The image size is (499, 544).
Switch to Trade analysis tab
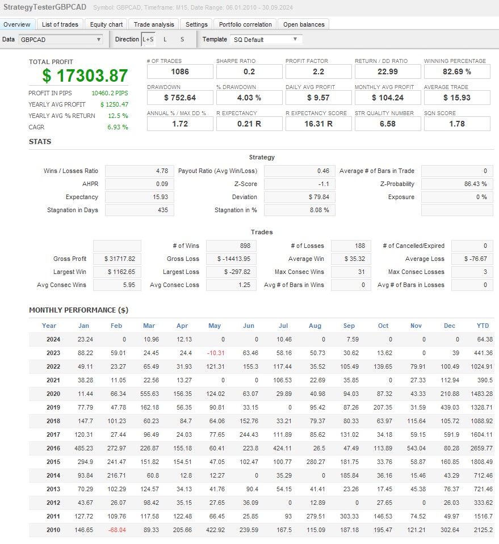coord(154,24)
